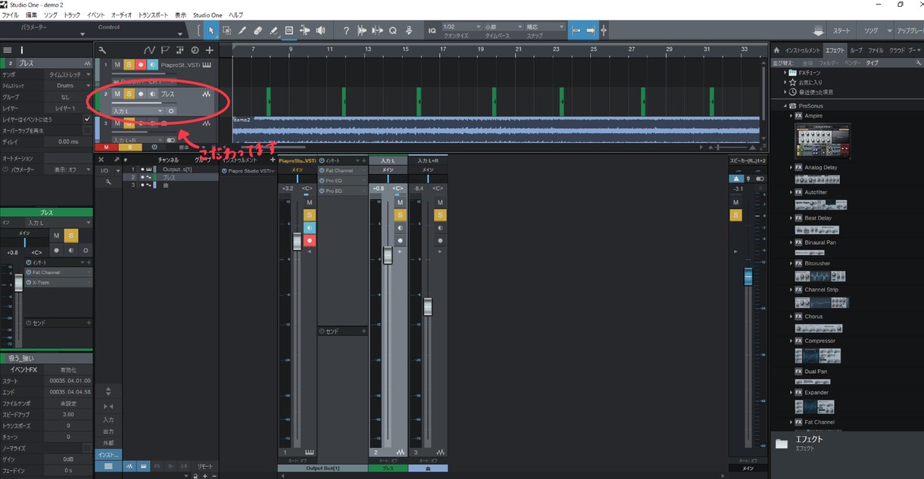Screen dimensions: 924x479
Task: Solo the ブレス track
Action: point(129,94)
